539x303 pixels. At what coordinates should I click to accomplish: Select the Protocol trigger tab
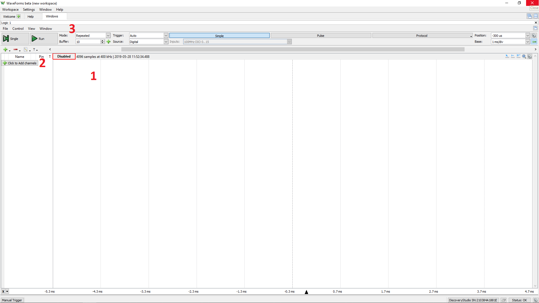(x=422, y=36)
